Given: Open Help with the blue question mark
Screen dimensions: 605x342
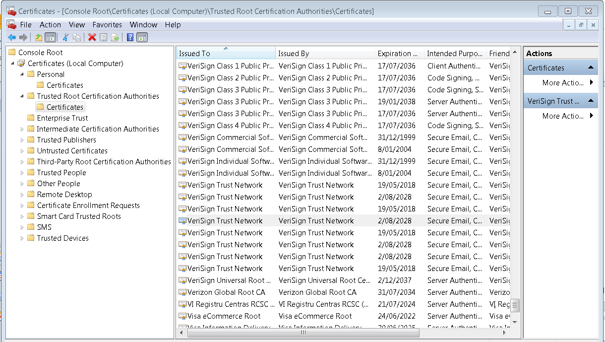Looking at the screenshot, I should tap(130, 37).
